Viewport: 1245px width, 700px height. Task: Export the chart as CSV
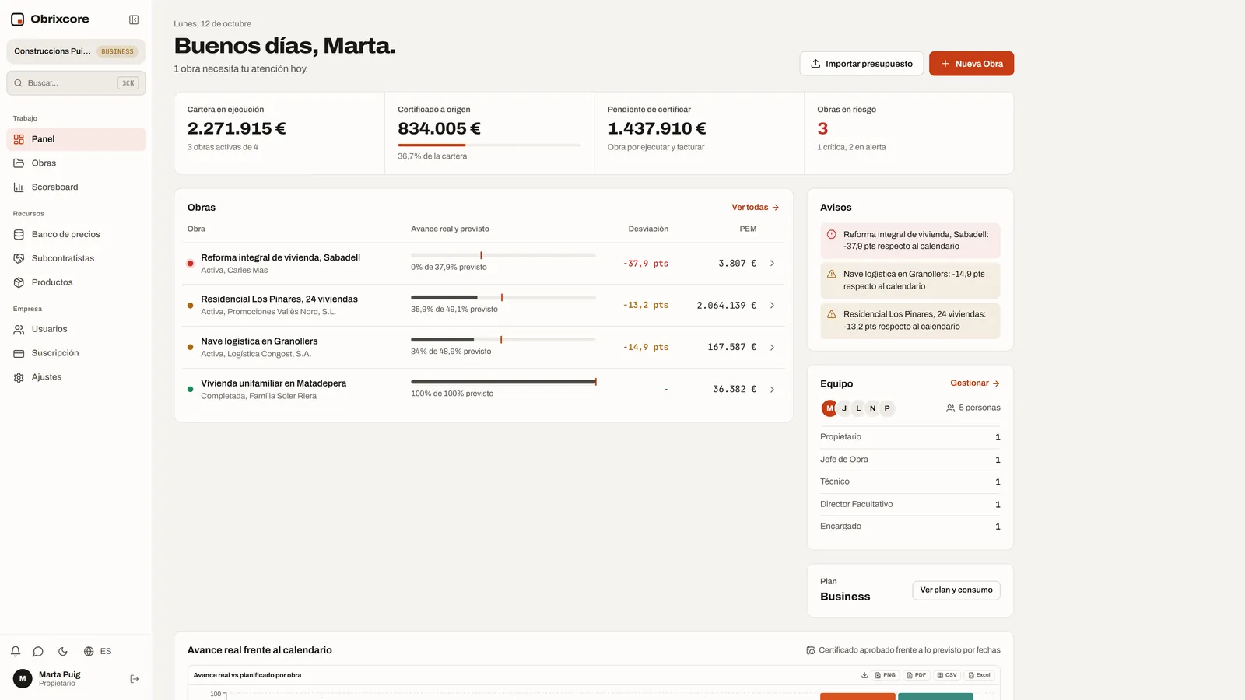947,675
